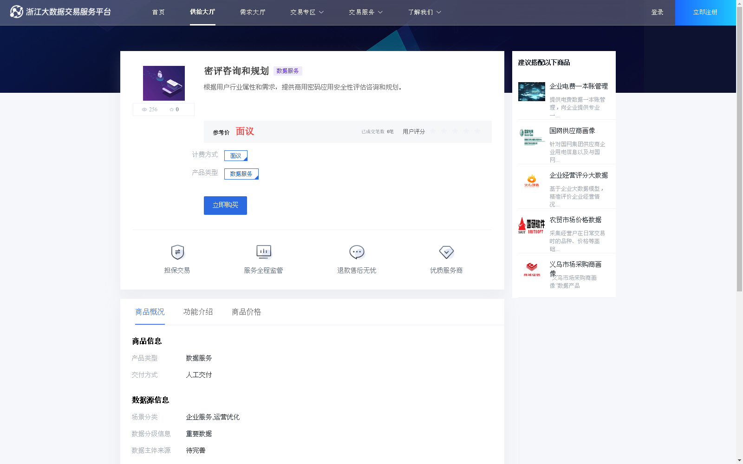Expand the 交易专区 dropdown menu

pos(307,12)
